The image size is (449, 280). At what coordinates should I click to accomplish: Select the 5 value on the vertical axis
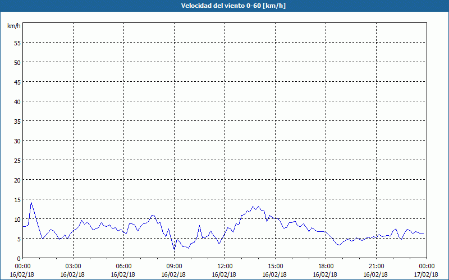coord(19,239)
